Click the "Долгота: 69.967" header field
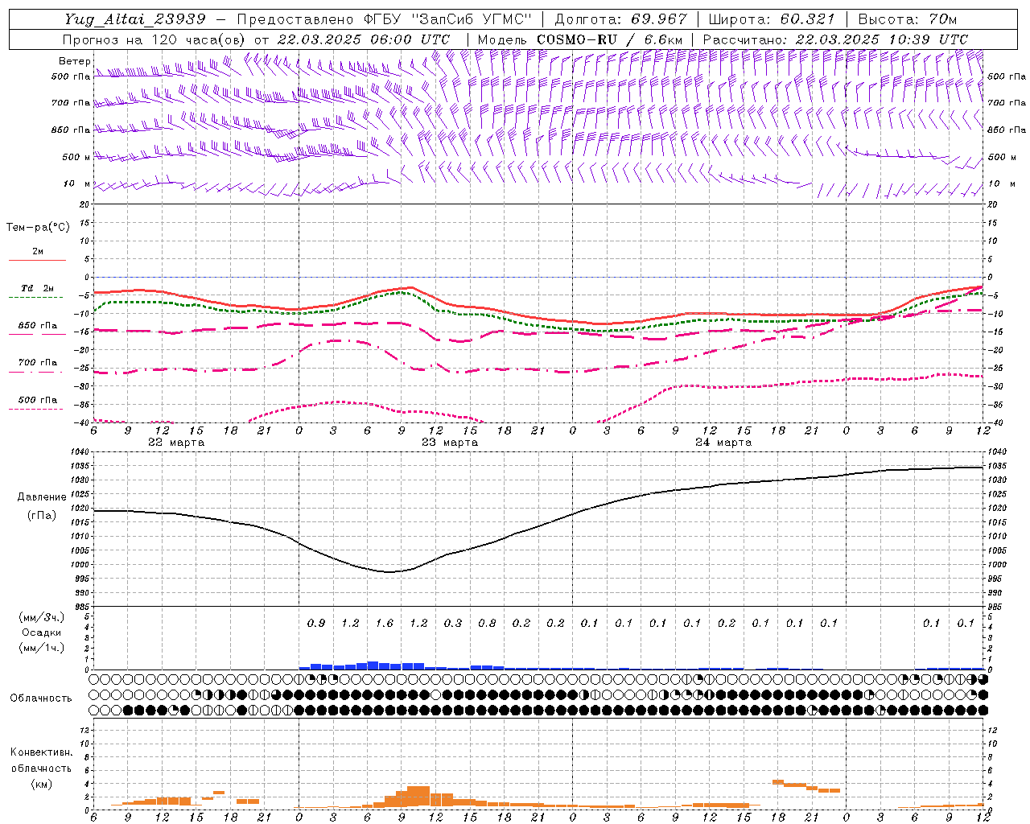Image resolution: width=1030 pixels, height=824 pixels. (x=621, y=19)
